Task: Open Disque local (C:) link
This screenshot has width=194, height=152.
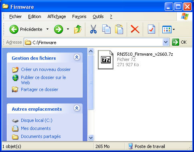Action: pyautogui.click(x=36, y=120)
